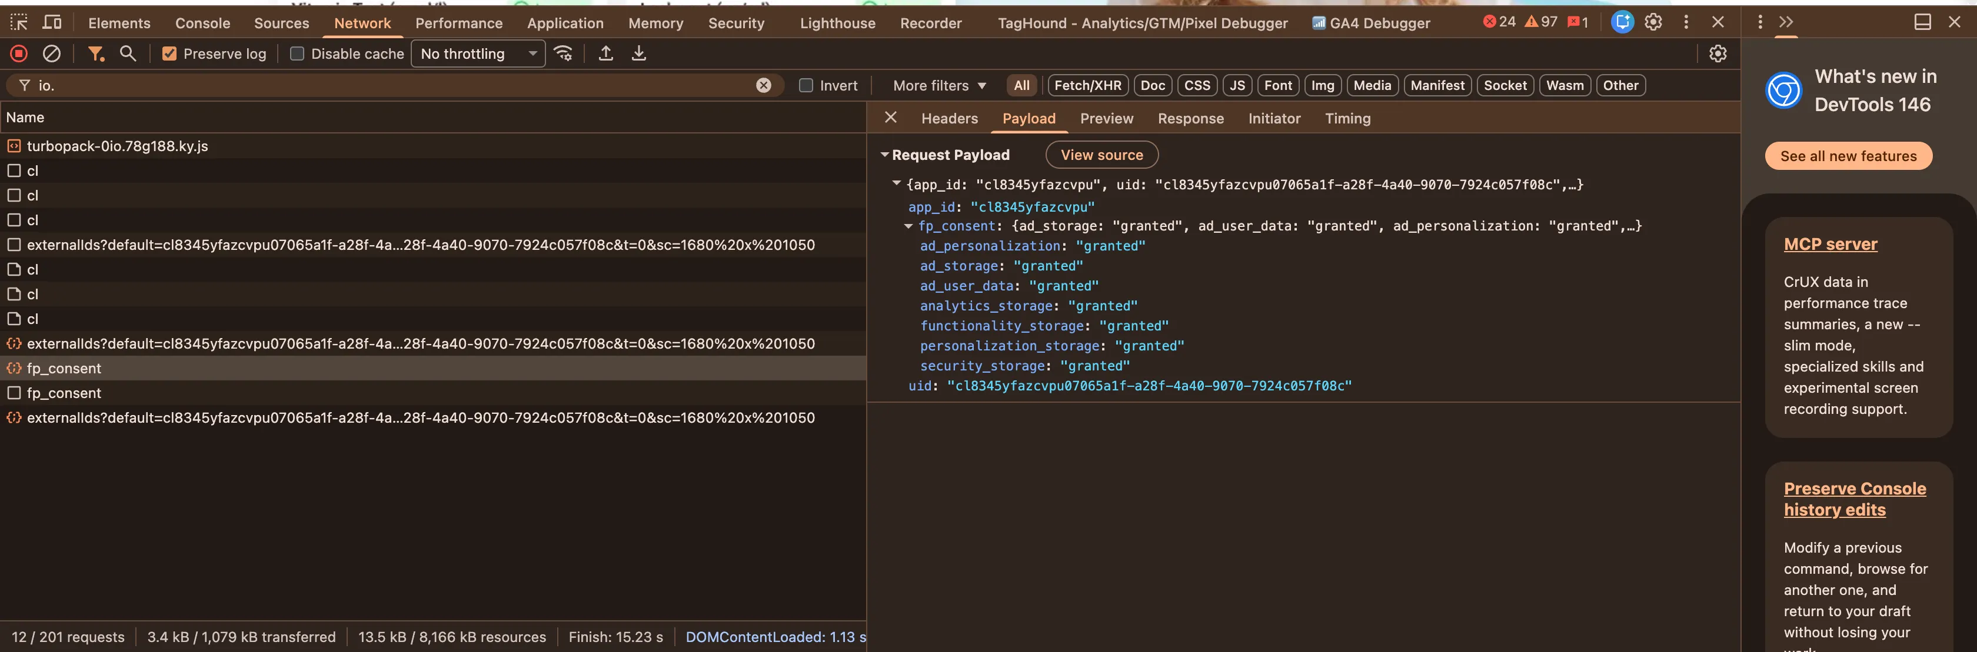Show more drawer tabs chevron
Image resolution: width=1977 pixels, height=652 pixels.
[1786, 22]
